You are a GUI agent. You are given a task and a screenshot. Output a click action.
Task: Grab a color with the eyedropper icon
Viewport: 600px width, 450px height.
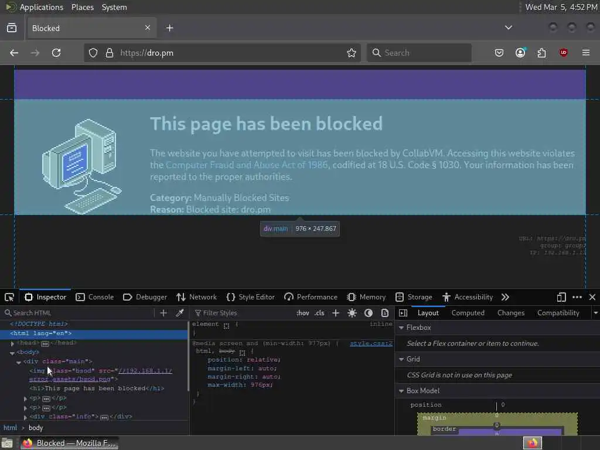(x=179, y=313)
